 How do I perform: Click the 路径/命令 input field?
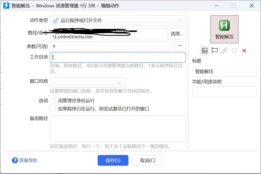point(109,33)
